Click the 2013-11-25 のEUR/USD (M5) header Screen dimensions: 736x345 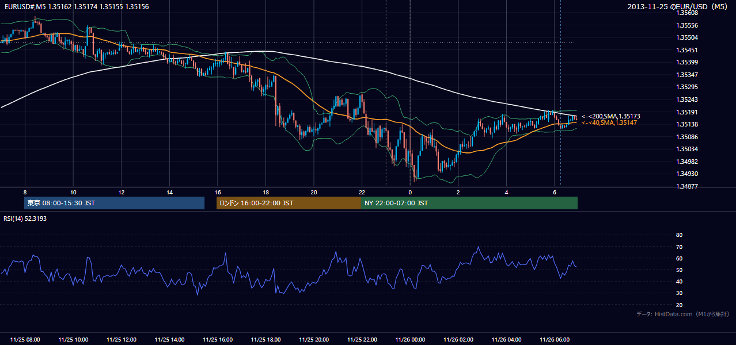tap(678, 7)
